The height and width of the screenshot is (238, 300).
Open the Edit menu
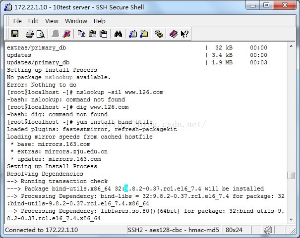pos(33,21)
